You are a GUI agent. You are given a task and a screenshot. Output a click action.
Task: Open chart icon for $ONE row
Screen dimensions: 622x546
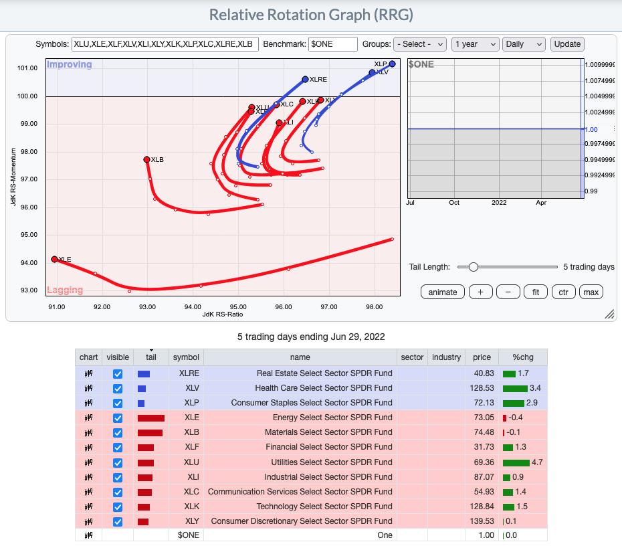[x=88, y=535]
